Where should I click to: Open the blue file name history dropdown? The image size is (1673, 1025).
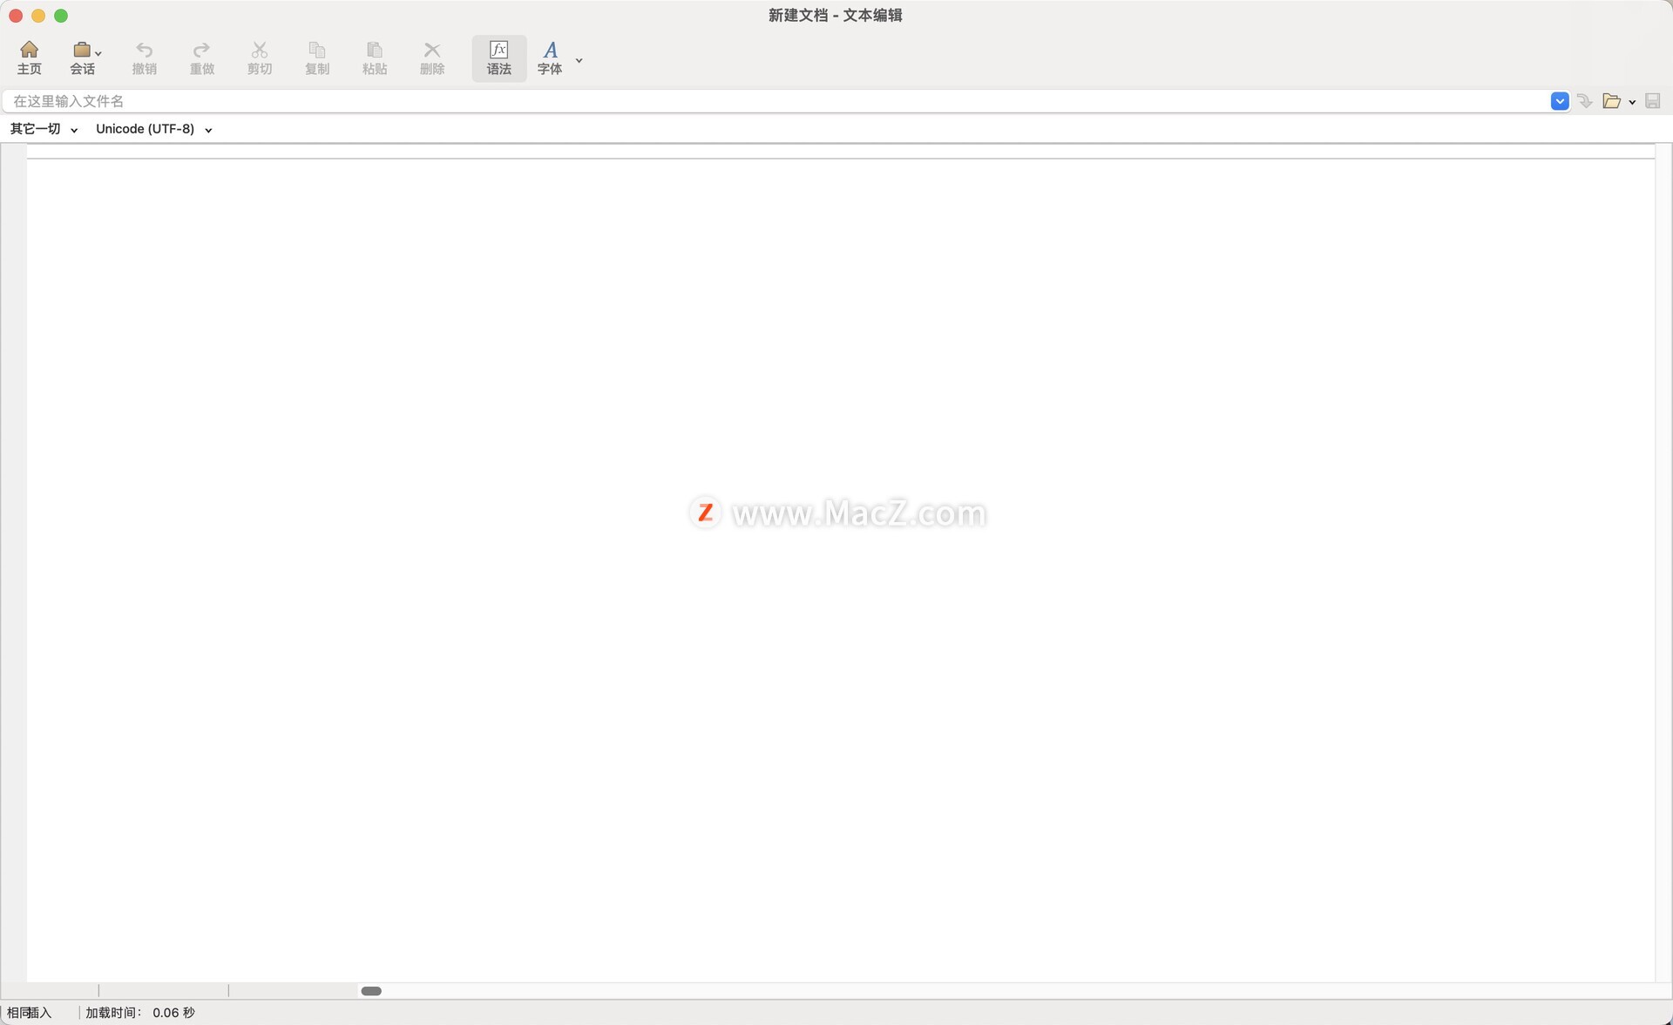[x=1560, y=101]
